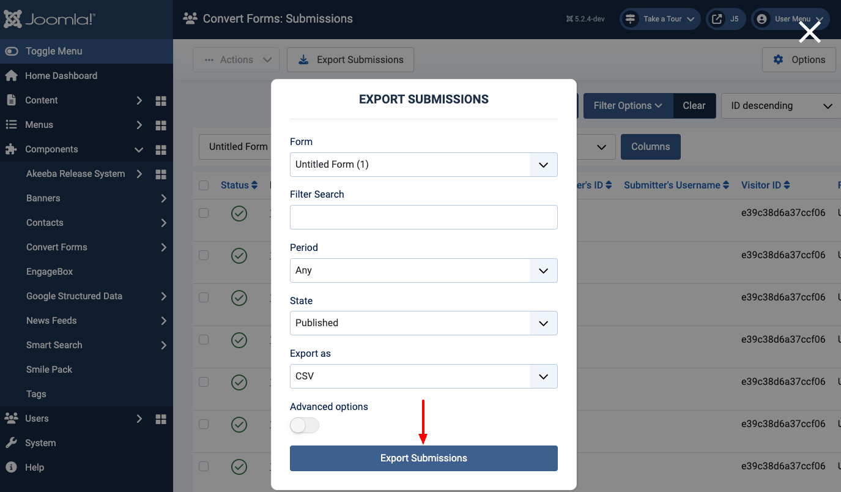Open the Menus dashboard grid icon
Viewport: 841px width, 492px height.
coord(161,125)
